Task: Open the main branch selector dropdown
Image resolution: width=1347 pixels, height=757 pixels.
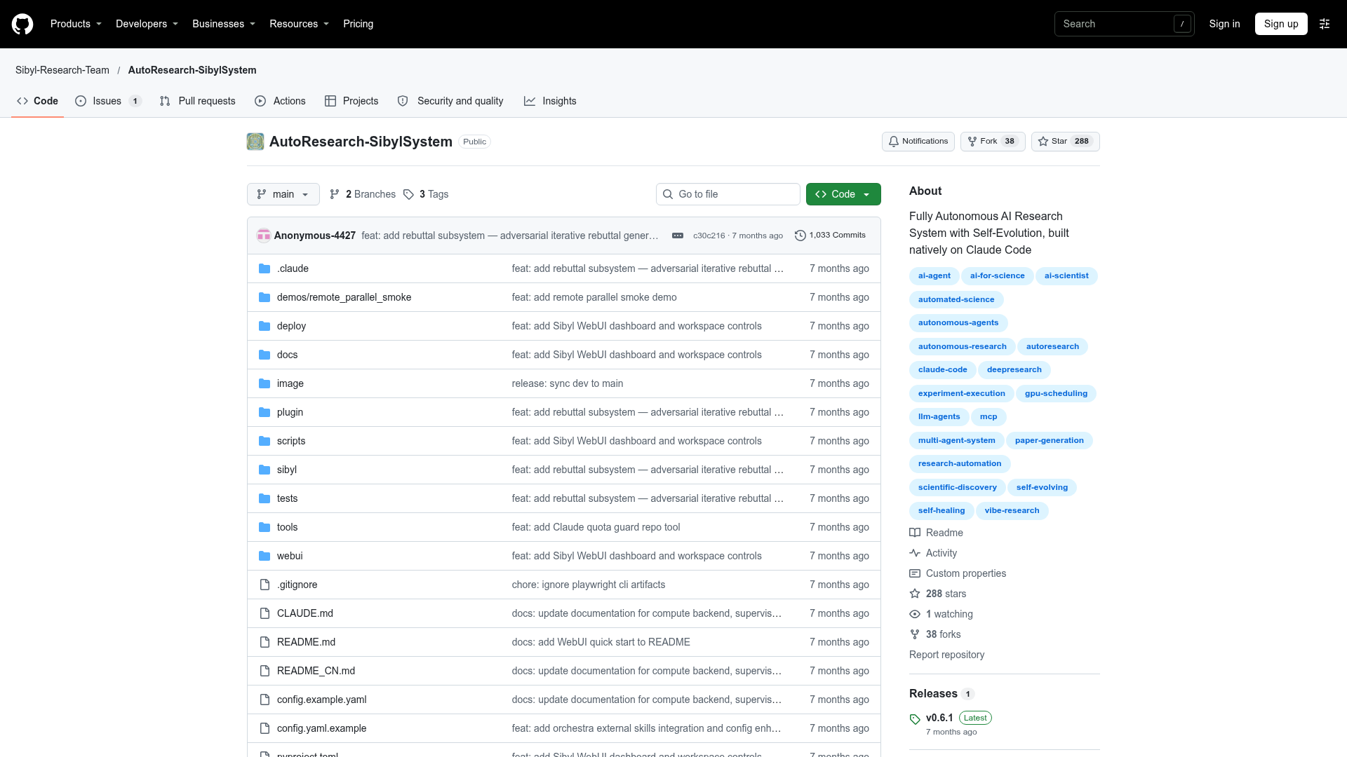Action: (283, 194)
